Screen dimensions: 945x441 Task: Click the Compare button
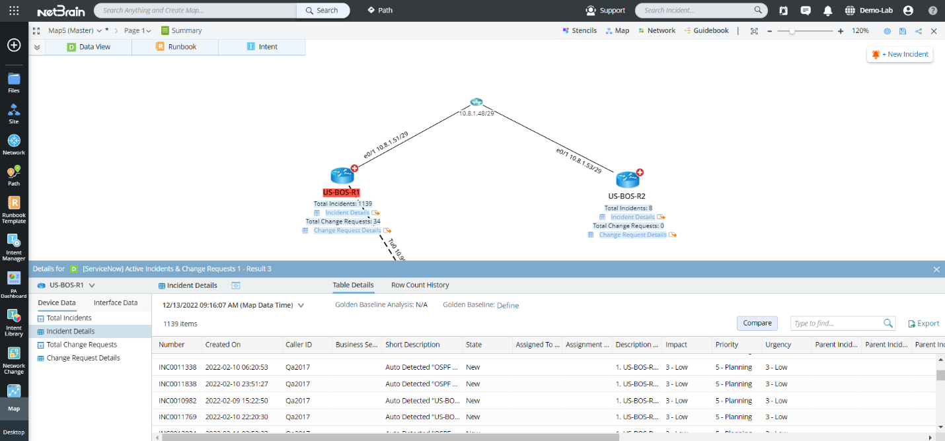click(x=757, y=323)
